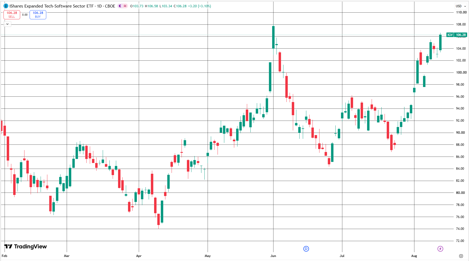
Task: Click the 104.00 price axis label
Action: (461, 49)
